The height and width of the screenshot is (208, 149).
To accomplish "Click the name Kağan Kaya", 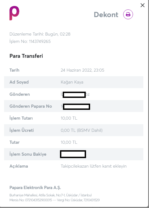I will point(72,82).
